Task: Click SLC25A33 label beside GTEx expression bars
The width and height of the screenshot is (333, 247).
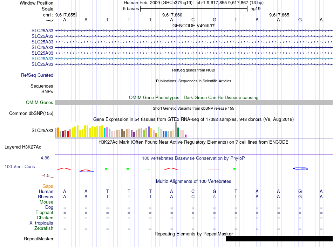Action: [x=42, y=130]
